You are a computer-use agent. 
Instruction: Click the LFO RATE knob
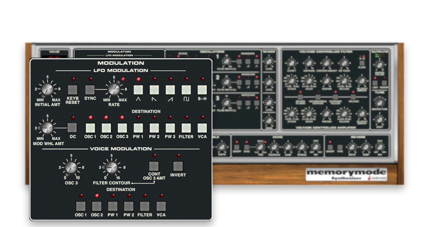point(114,89)
